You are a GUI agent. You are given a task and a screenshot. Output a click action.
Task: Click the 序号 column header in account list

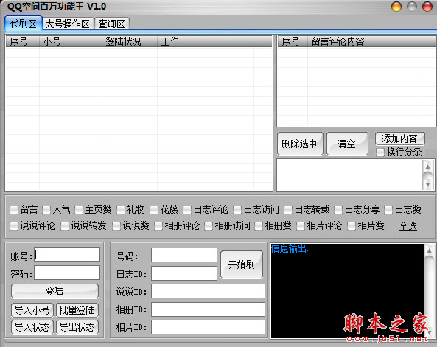[22, 41]
